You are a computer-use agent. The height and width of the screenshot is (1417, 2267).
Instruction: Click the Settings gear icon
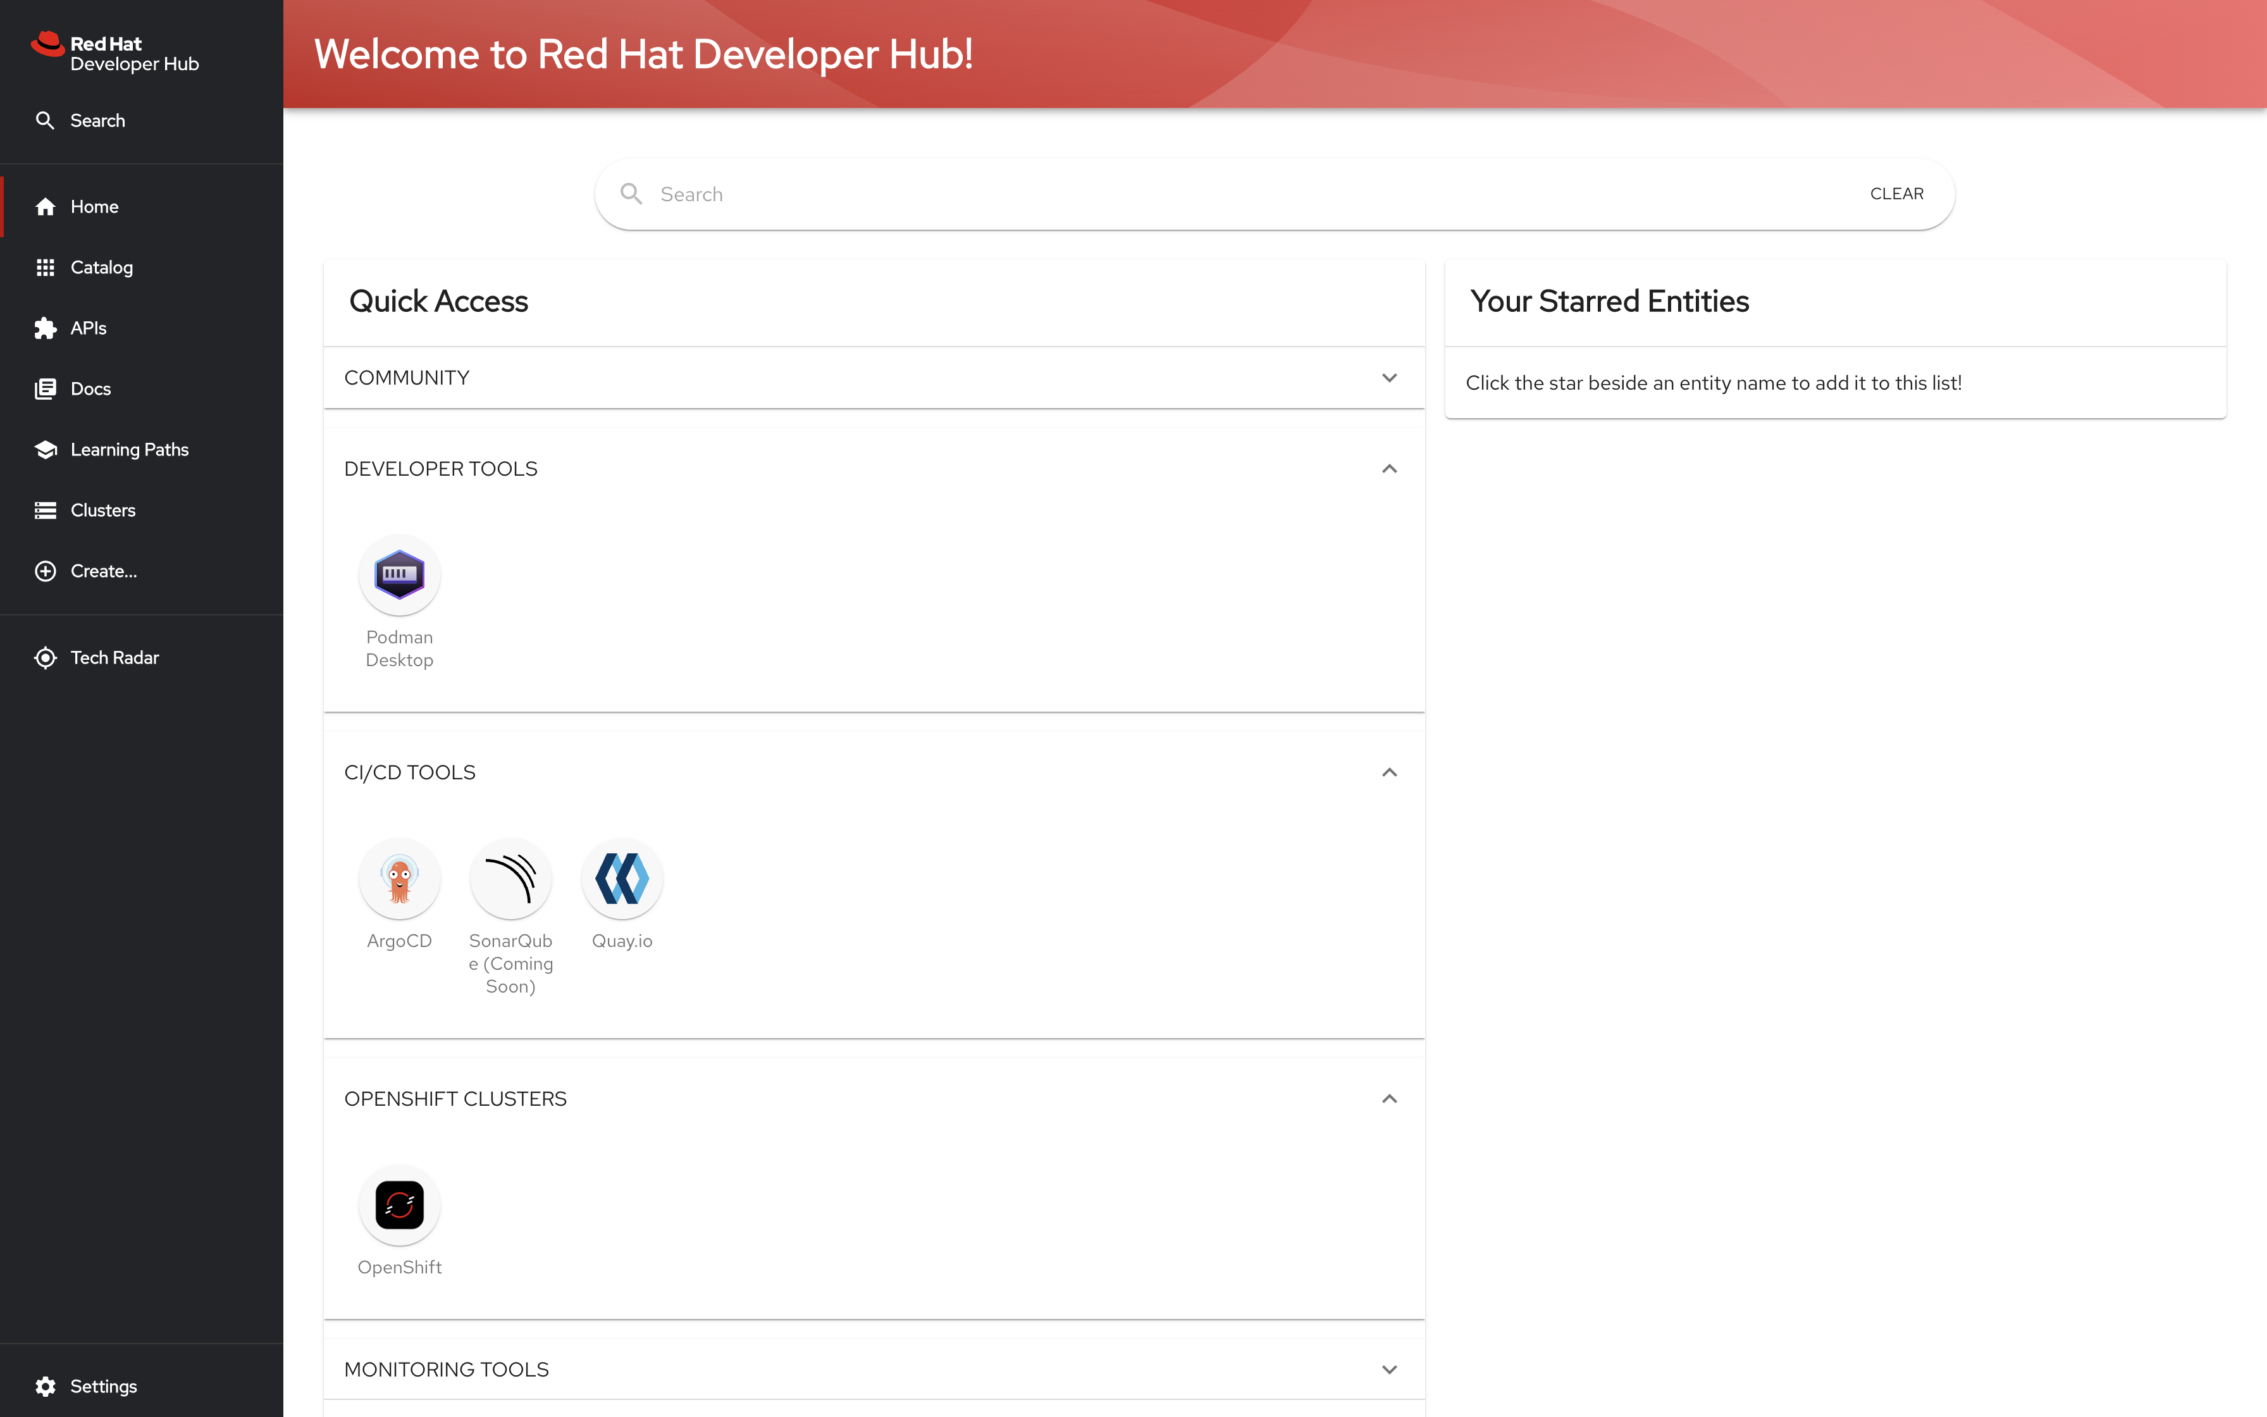(x=45, y=1386)
